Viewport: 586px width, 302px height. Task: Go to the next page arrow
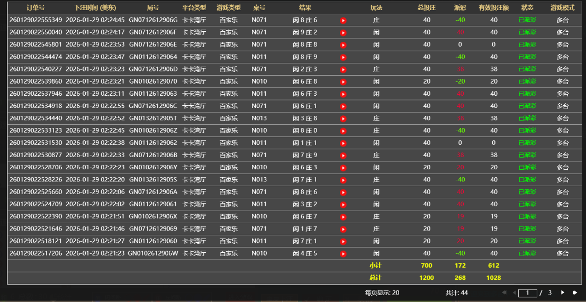click(x=563, y=292)
